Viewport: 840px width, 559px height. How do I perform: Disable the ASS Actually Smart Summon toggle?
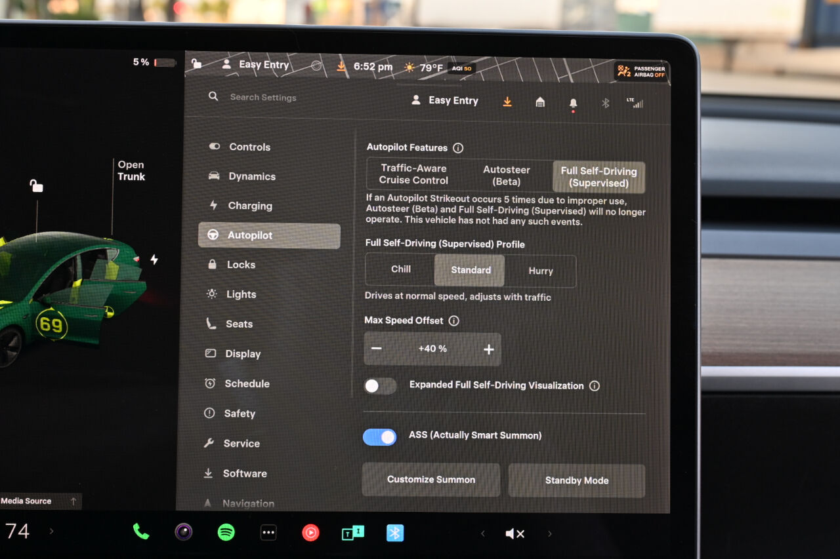click(x=380, y=436)
